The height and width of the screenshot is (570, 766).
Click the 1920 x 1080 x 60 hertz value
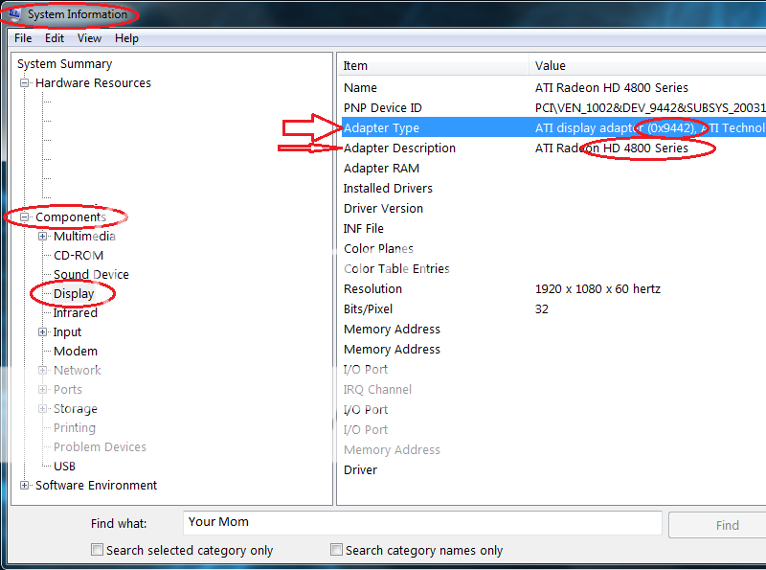click(597, 289)
